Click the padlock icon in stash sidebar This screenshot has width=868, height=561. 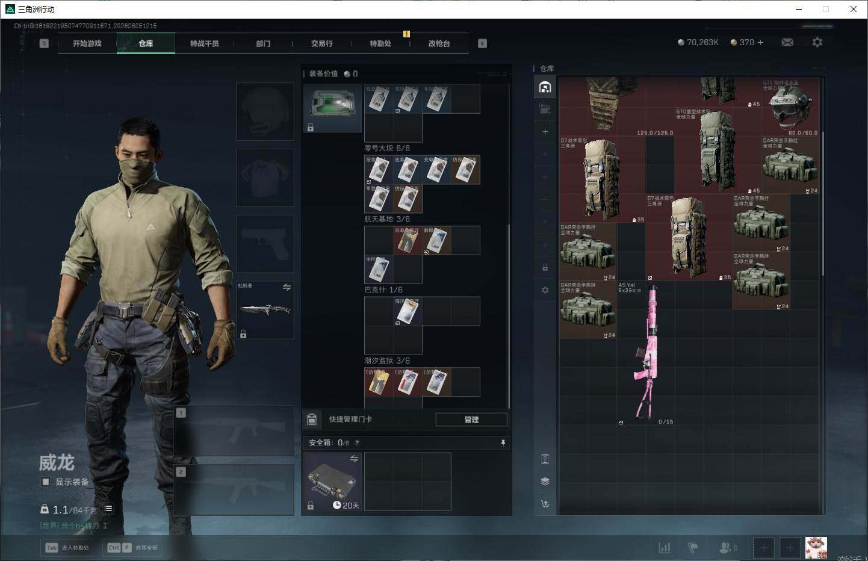pos(545,267)
